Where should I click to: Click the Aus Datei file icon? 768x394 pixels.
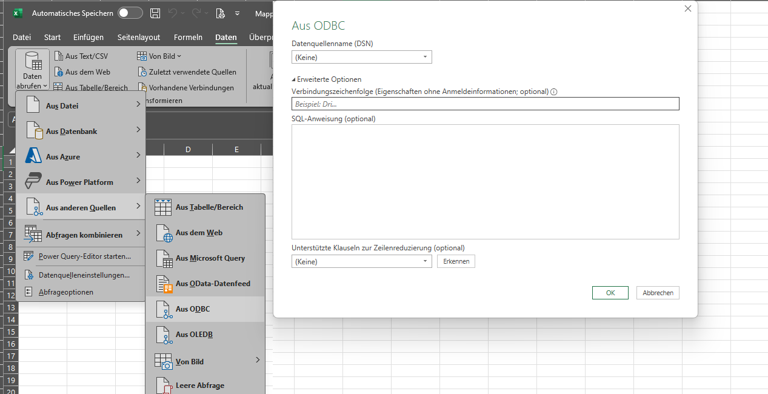pyautogui.click(x=33, y=105)
